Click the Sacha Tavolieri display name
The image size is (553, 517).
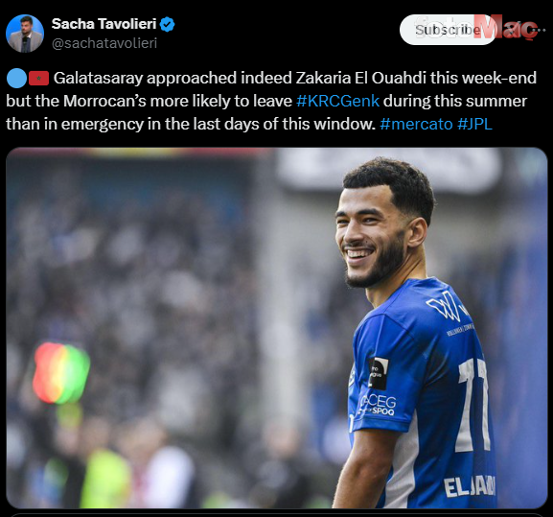point(104,24)
